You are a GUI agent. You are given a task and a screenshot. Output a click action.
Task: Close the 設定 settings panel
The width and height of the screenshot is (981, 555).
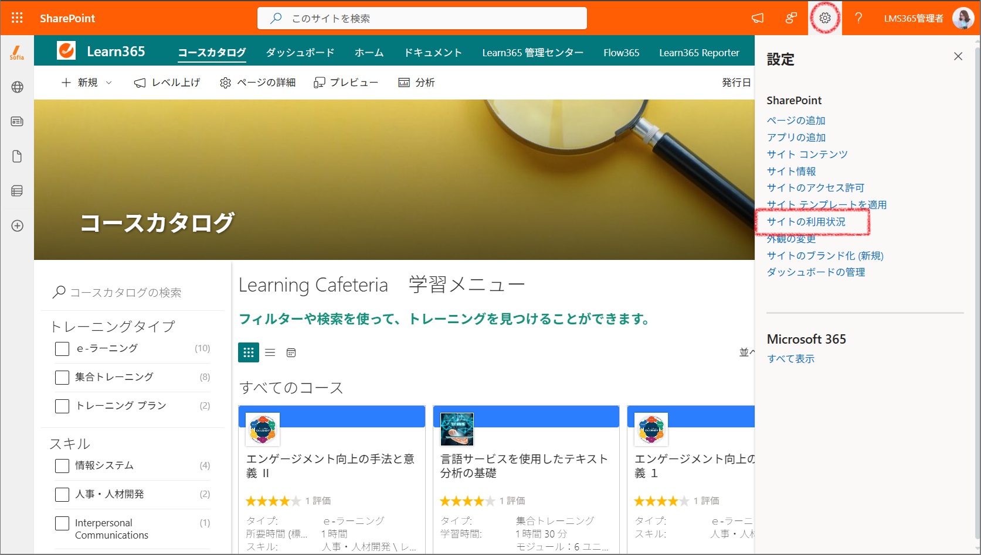pyautogui.click(x=958, y=56)
